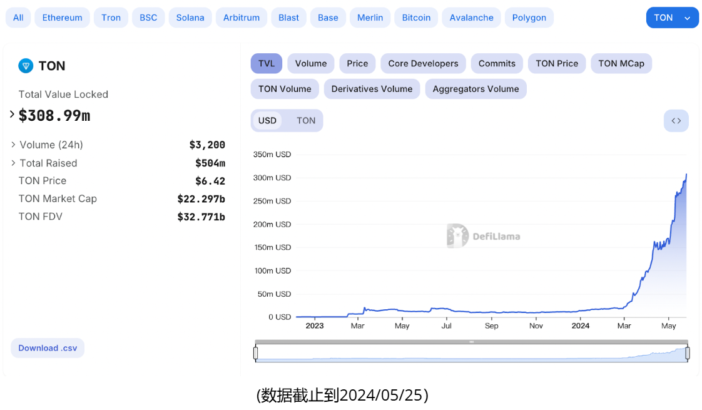
Task: Toggle Core Developers chart option
Action: coord(423,64)
